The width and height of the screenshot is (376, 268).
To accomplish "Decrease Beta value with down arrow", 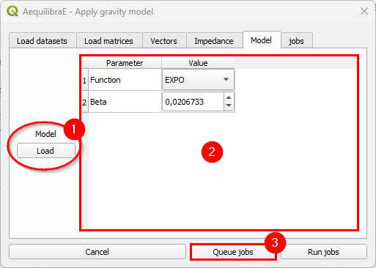I will coord(229,105).
